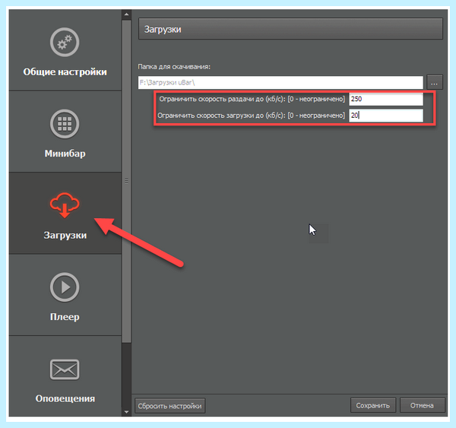Image resolution: width=456 pixels, height=428 pixels.
Task: Click Сбросить настройки button
Action: click(169, 406)
